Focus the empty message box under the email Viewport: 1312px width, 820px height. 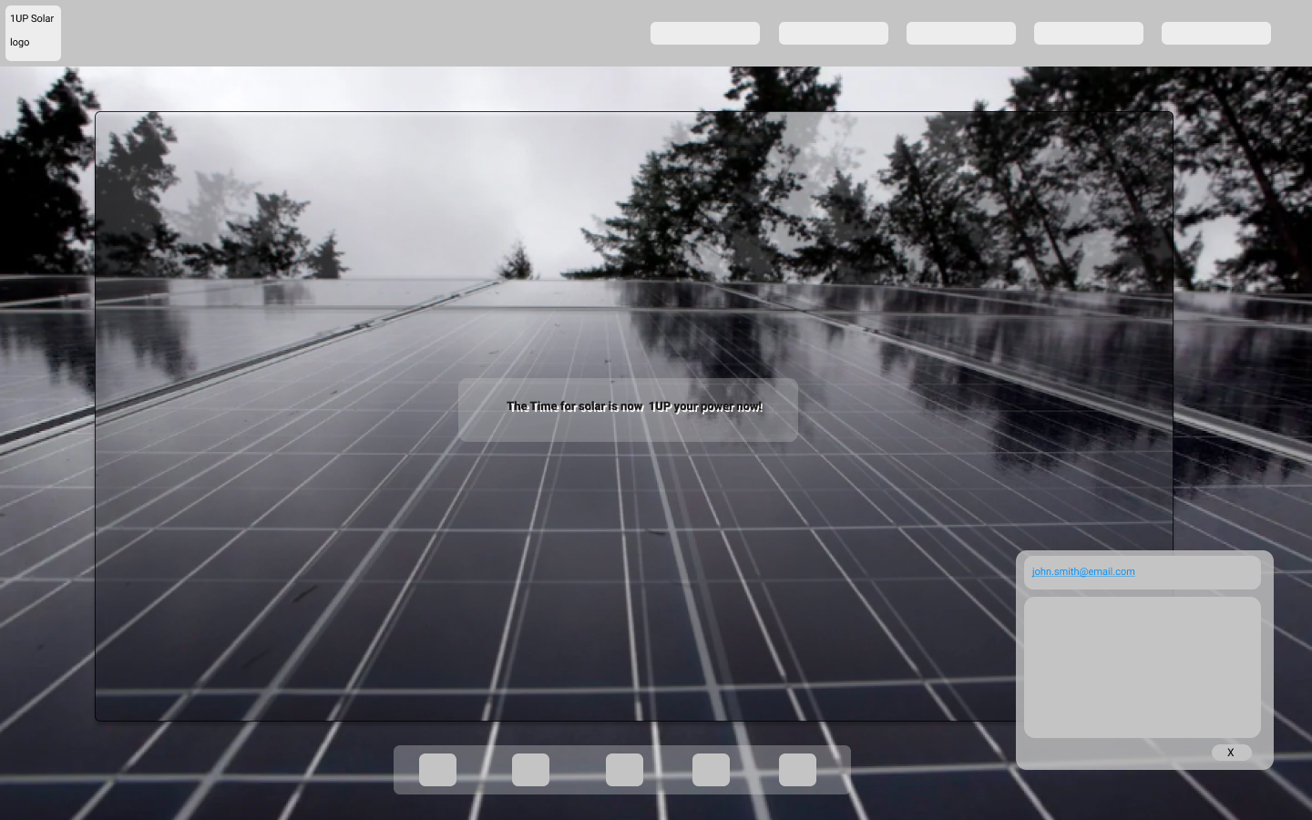1143,667
